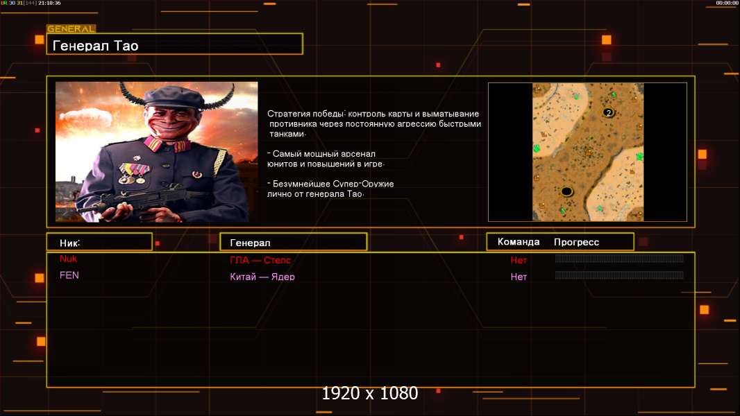Click the "Прогресс" column header
Viewport: 740px width, 416px height.
coord(576,242)
